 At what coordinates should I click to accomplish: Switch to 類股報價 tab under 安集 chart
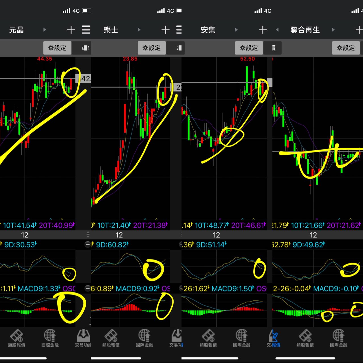click(x=208, y=337)
